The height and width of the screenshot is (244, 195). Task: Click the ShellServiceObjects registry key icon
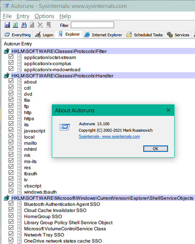[7, 198]
